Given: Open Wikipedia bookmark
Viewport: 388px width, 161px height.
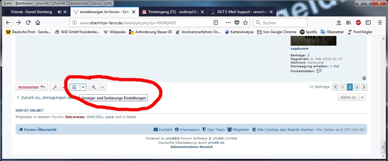Looking at the screenshot, I should coord(114,32).
